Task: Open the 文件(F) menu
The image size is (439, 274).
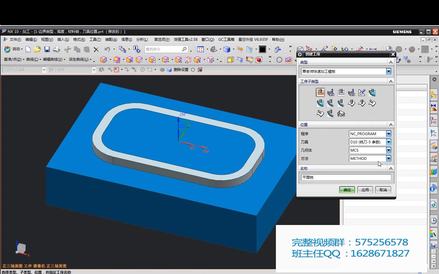Action: [15, 40]
